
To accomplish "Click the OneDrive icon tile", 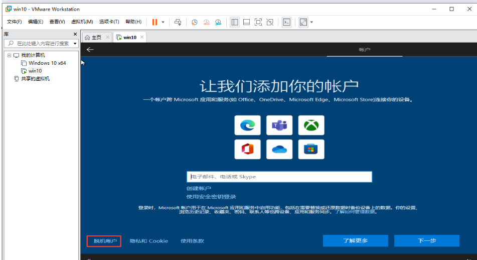I will click(279, 149).
